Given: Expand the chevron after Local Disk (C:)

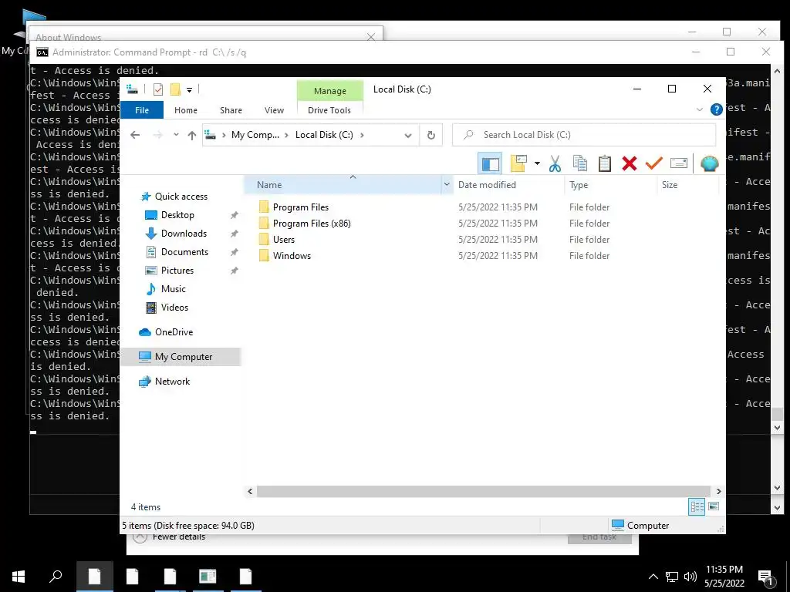Looking at the screenshot, I should click(x=362, y=135).
